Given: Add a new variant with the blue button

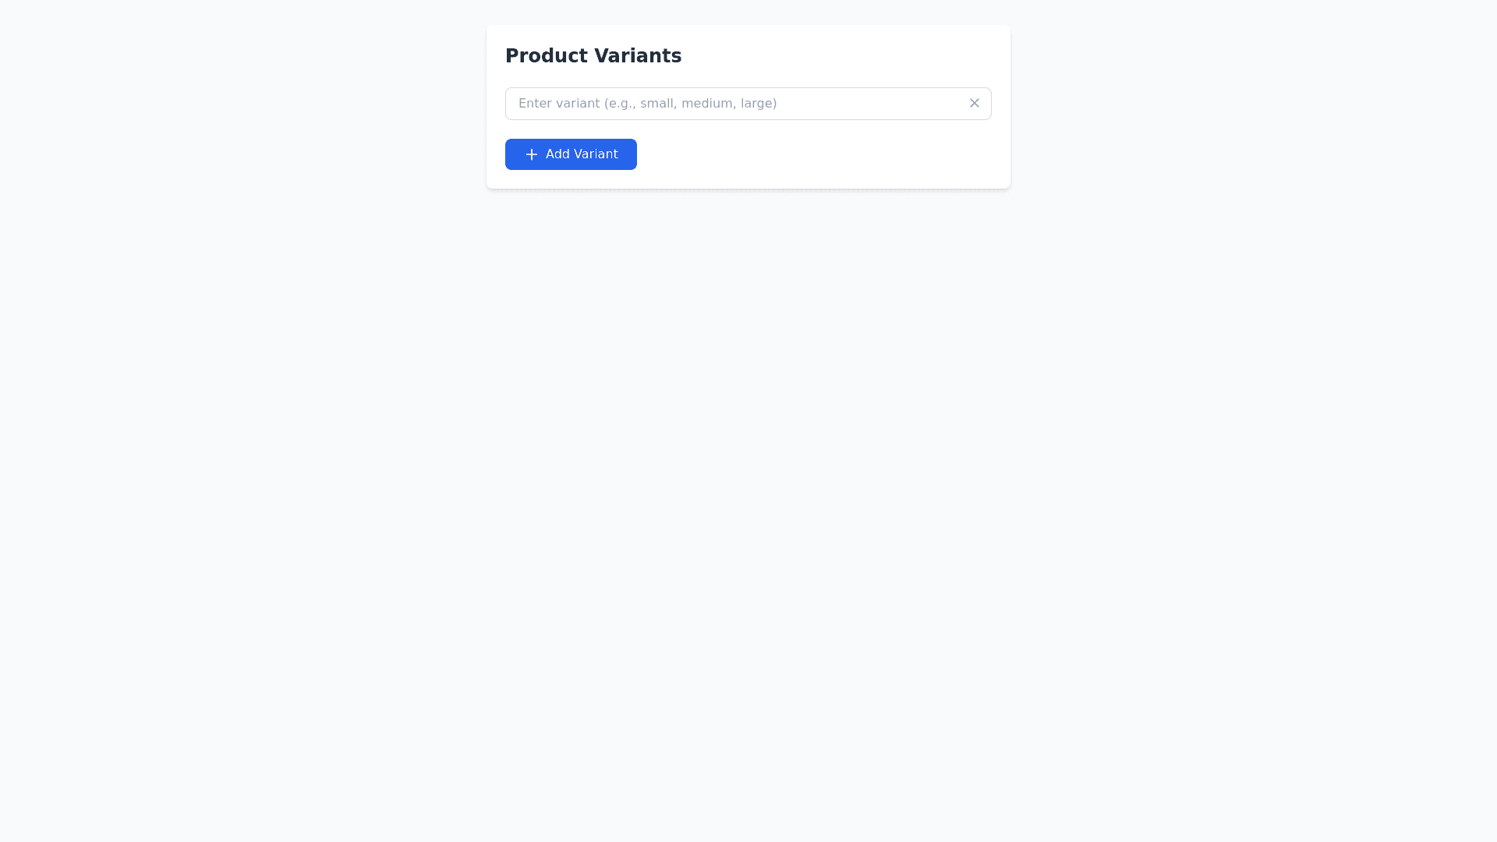Looking at the screenshot, I should (x=571, y=154).
